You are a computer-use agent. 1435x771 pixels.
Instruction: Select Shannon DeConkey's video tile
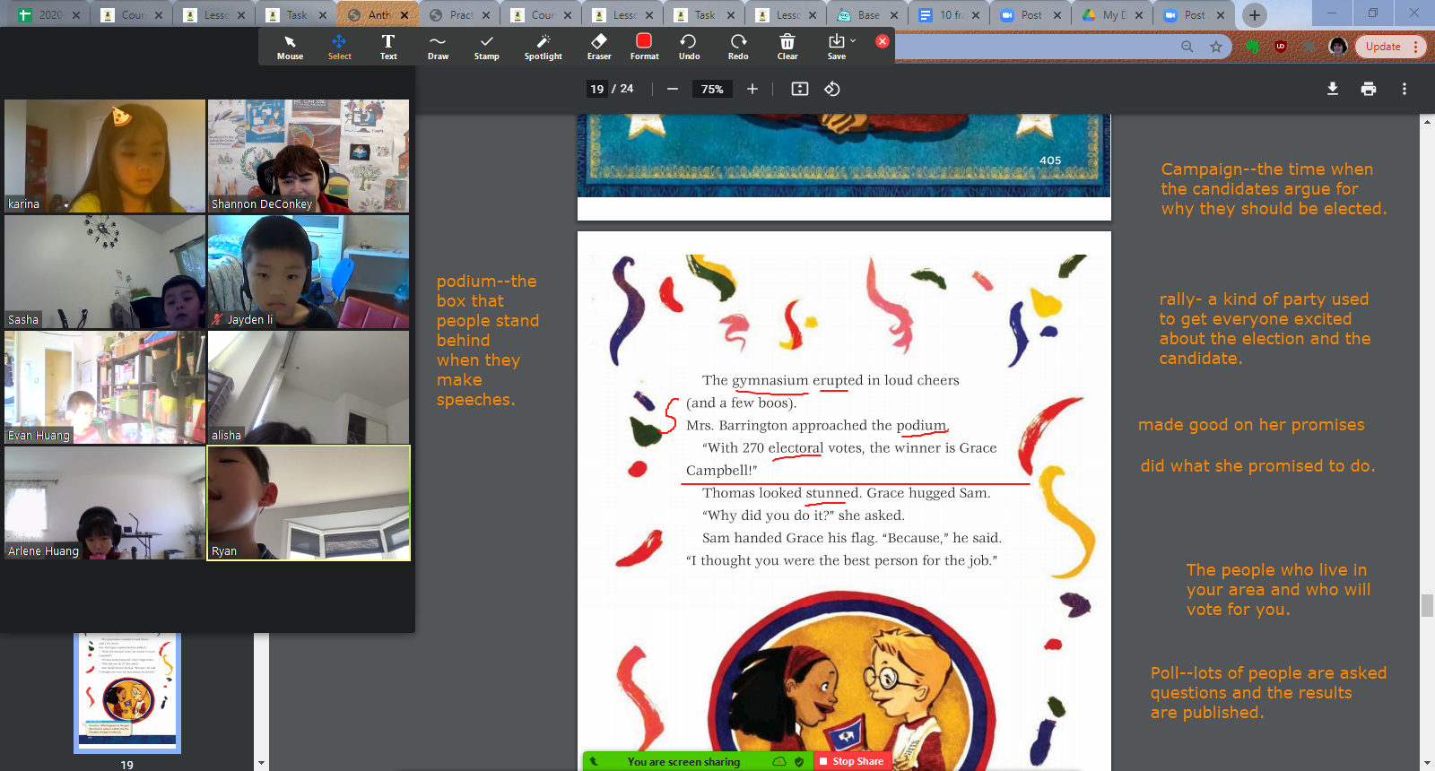click(x=309, y=156)
